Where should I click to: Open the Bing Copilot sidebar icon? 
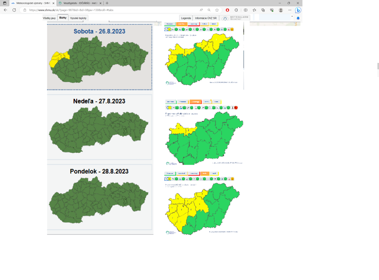pos(298,10)
